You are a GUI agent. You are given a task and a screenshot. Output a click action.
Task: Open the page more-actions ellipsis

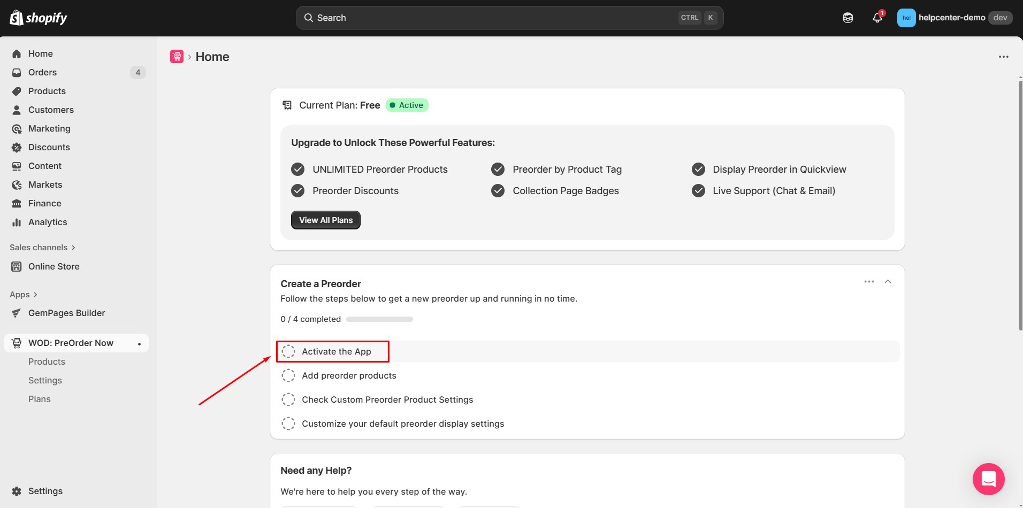pyautogui.click(x=1003, y=57)
